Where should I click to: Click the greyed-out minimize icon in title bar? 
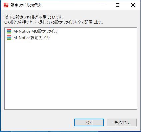[103, 5]
